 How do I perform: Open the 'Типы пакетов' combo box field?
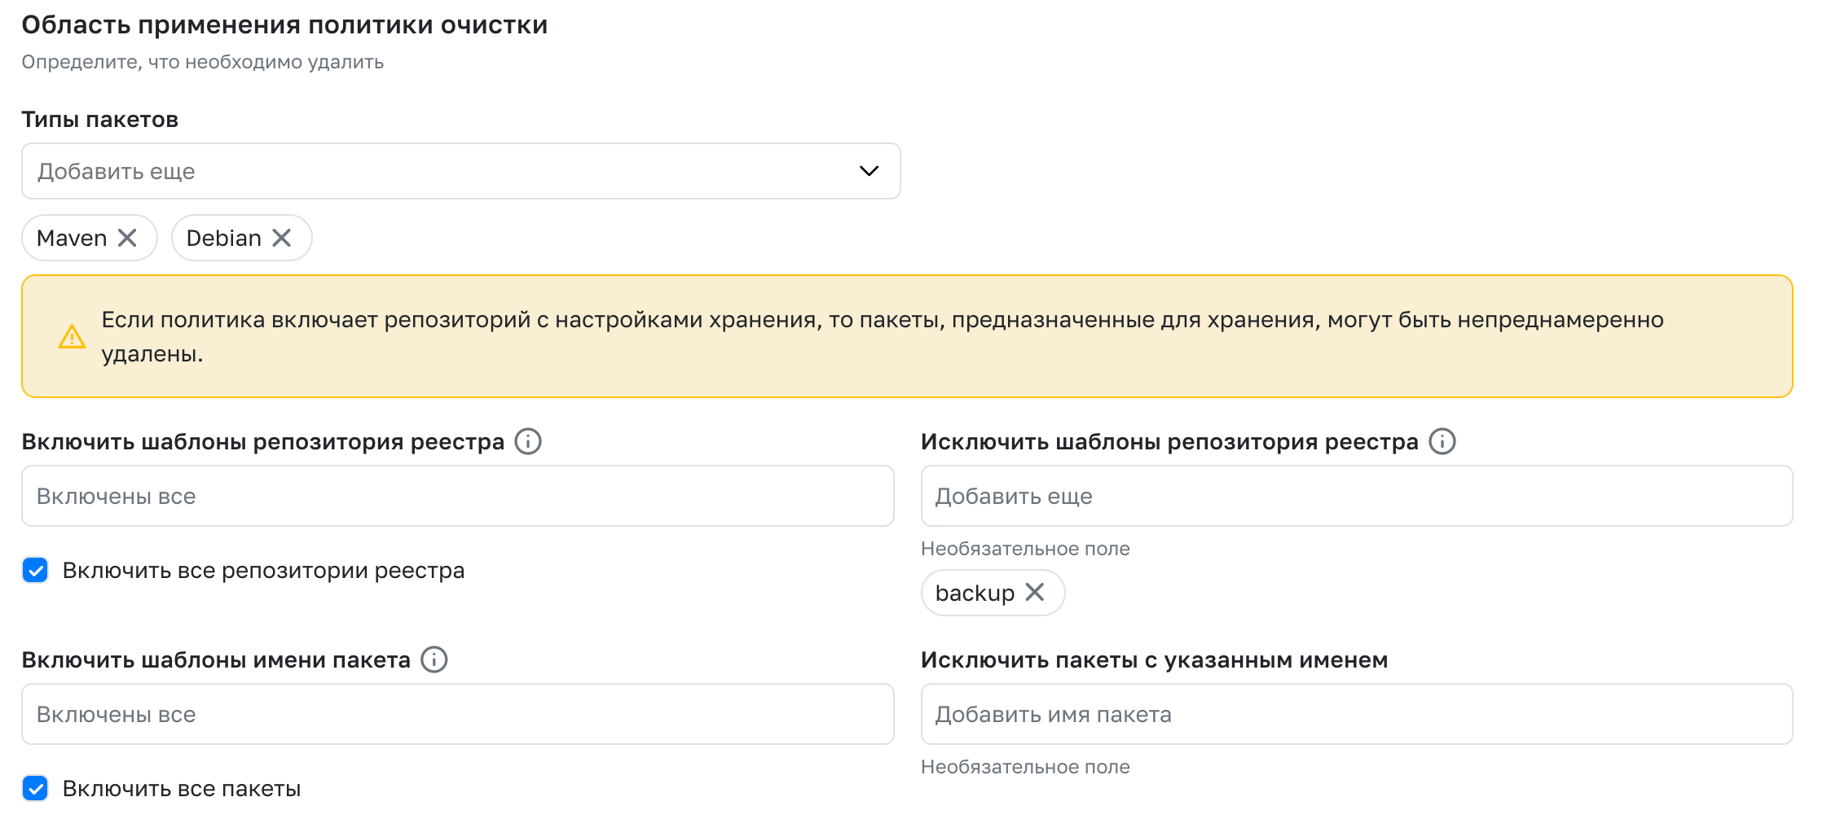(440, 171)
